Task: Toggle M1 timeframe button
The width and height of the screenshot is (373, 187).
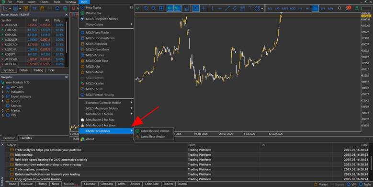Action: tap(270, 9)
